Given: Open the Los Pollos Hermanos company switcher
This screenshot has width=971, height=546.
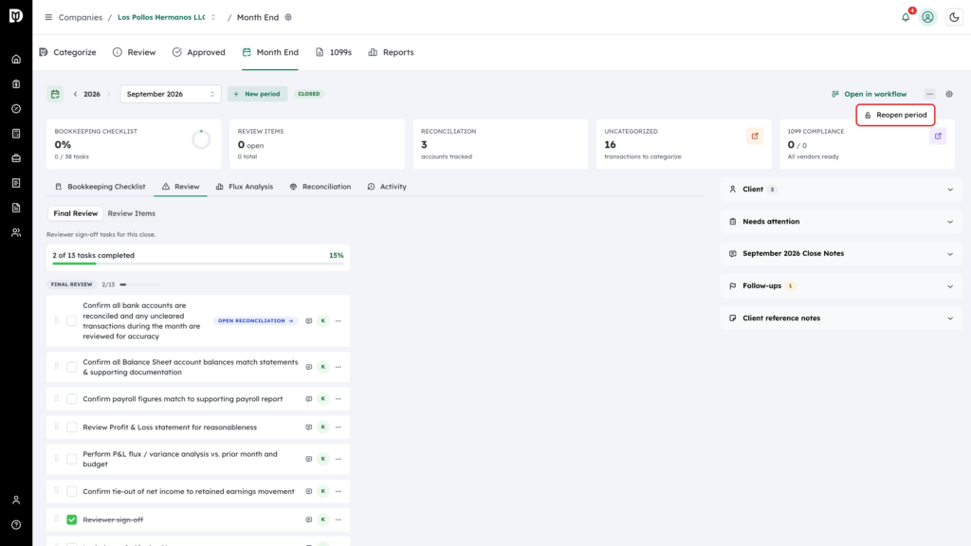Looking at the screenshot, I should (x=167, y=17).
